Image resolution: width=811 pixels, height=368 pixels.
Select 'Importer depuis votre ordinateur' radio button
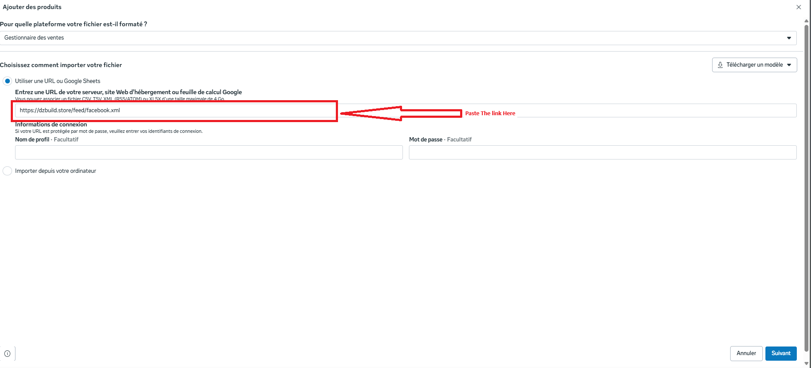coord(7,171)
